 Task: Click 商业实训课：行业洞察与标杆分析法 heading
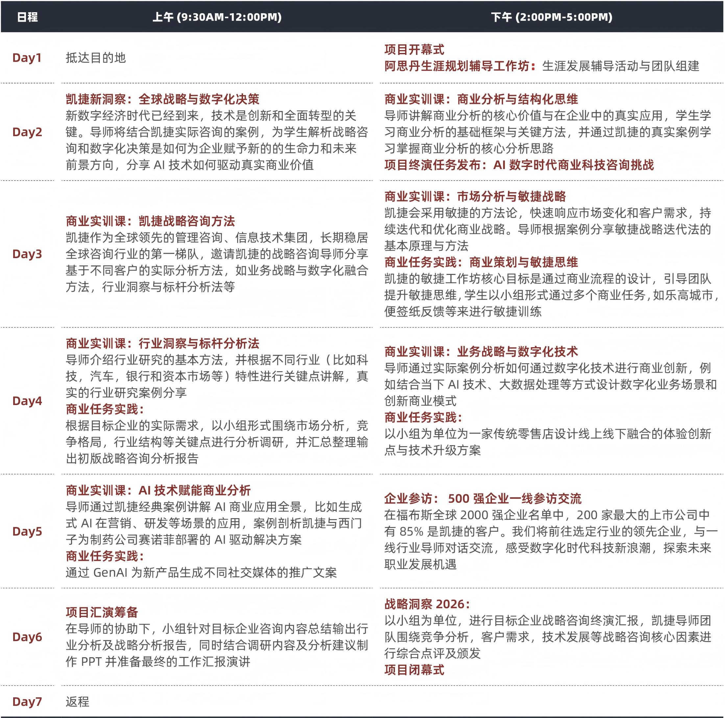point(162,344)
